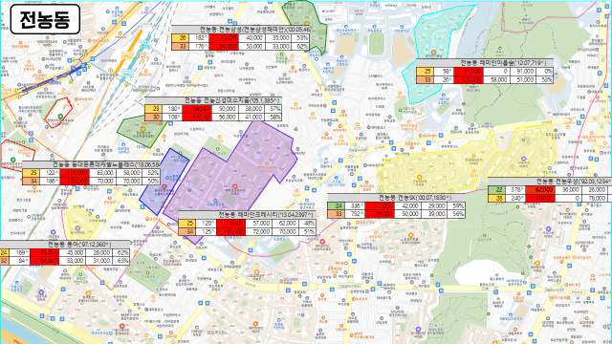Click the purple marker inside the yellow 전농우성 area

523,159
